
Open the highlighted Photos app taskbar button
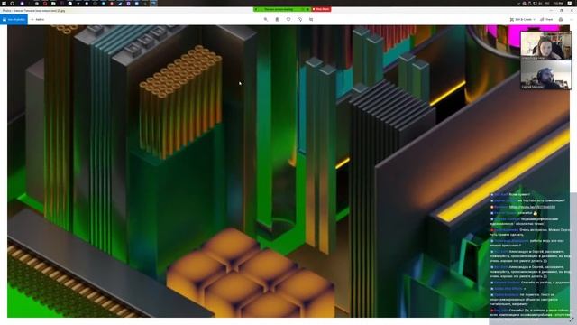(x=153, y=4)
